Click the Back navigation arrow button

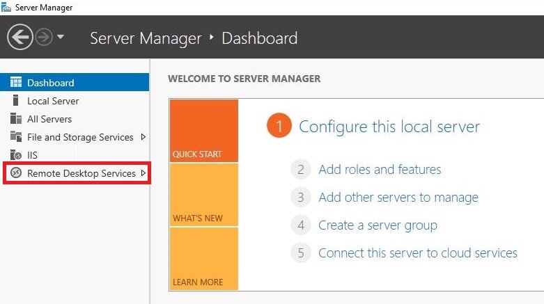20,37
